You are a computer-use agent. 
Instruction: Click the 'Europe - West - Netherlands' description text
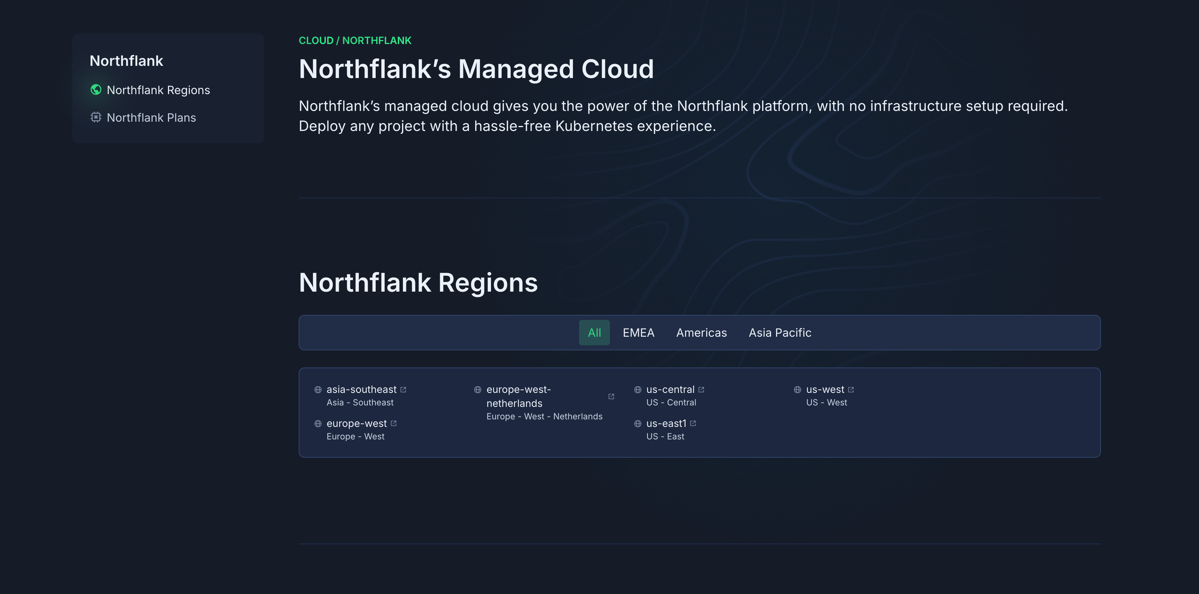(545, 417)
